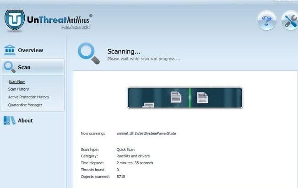This screenshot has height=188, width=298.
Task: Click the UnThreat AntiVirus title text
Action: (x=58, y=20)
